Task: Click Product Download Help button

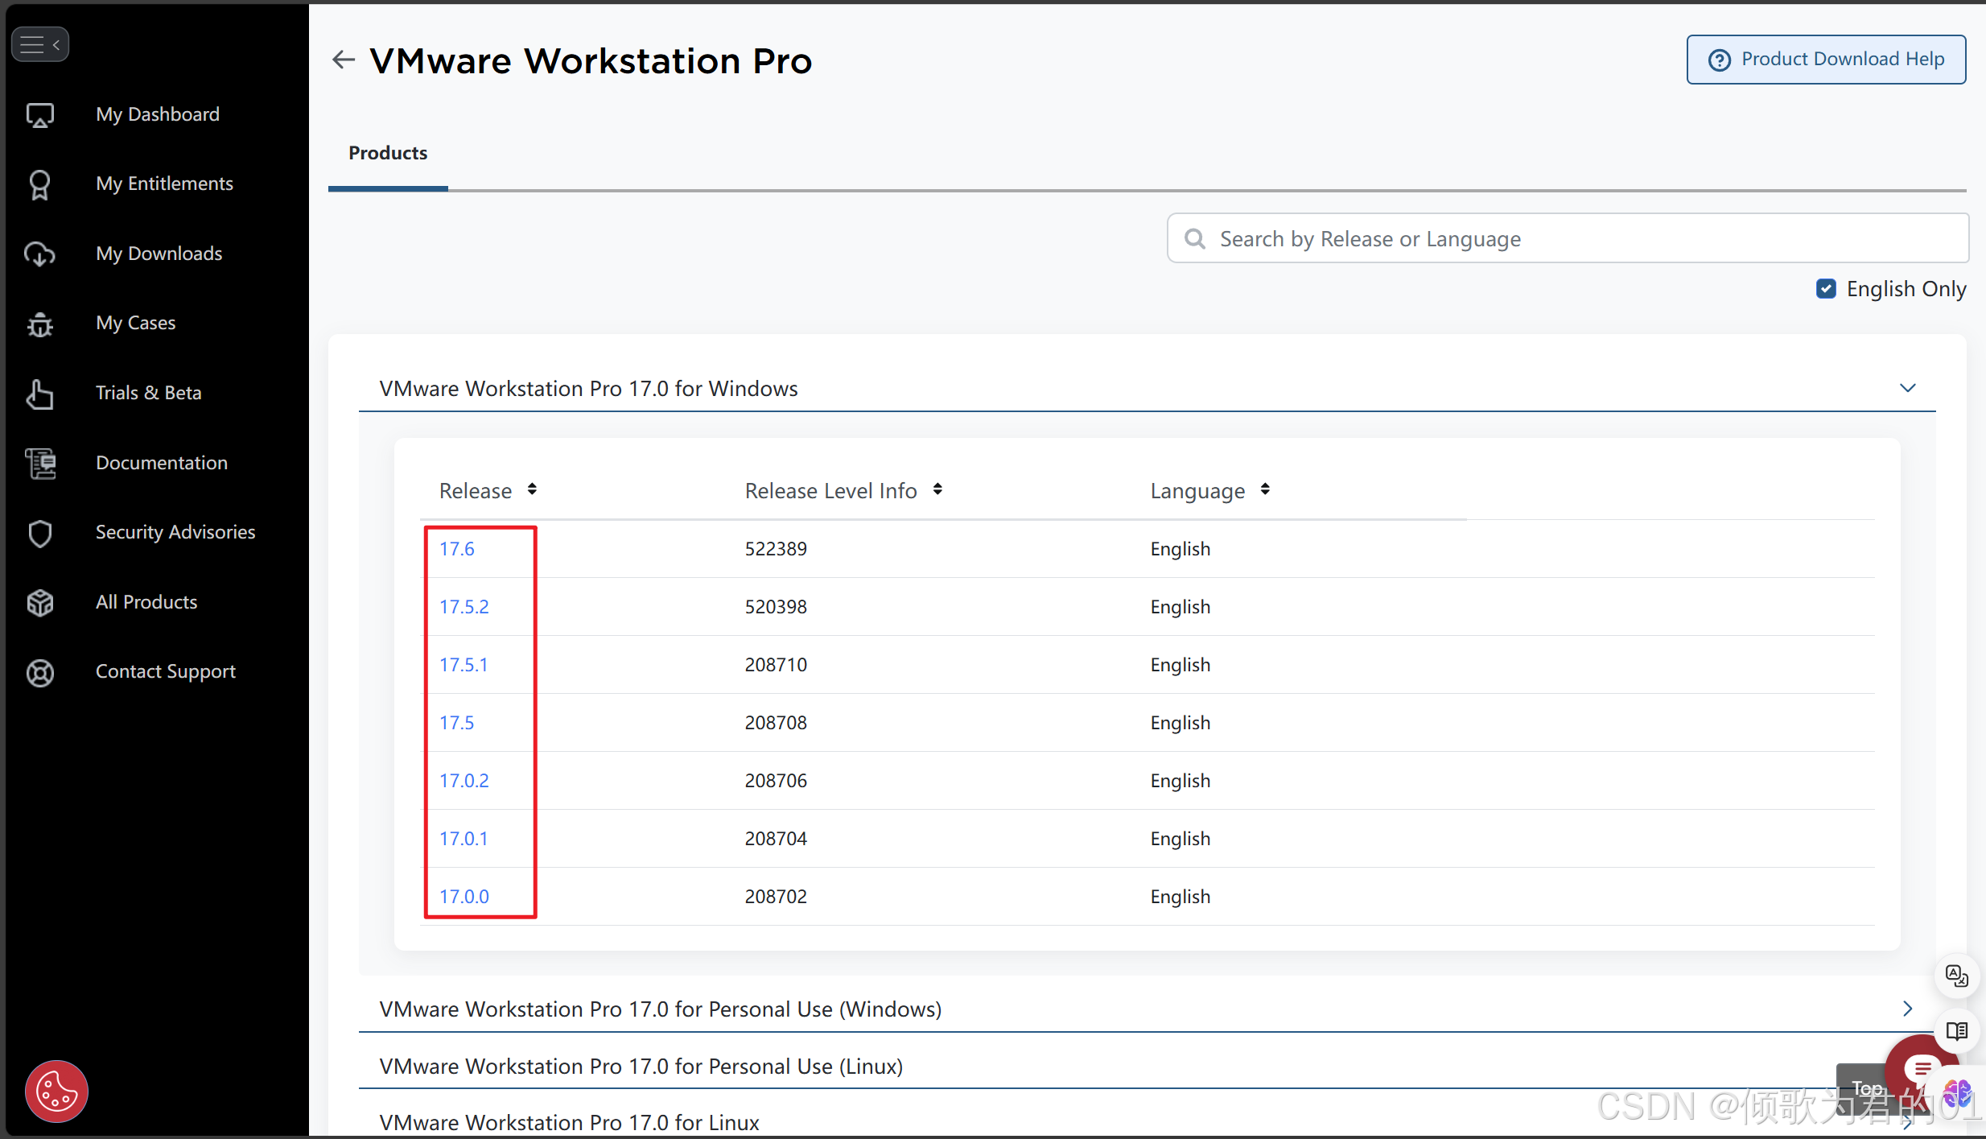Action: point(1826,60)
